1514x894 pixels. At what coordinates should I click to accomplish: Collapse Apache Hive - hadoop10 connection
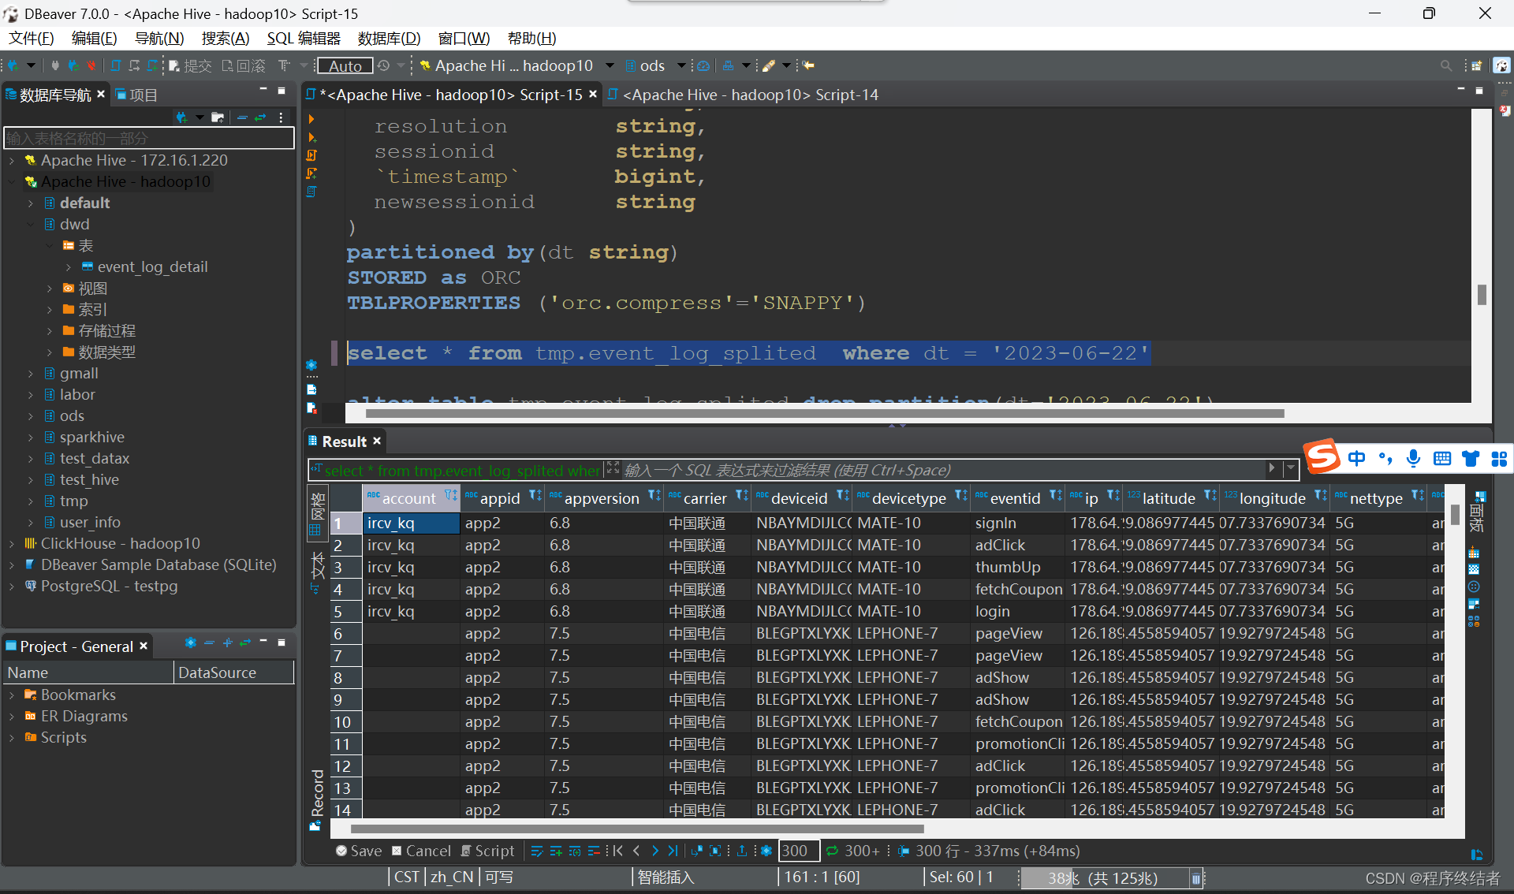[12, 182]
